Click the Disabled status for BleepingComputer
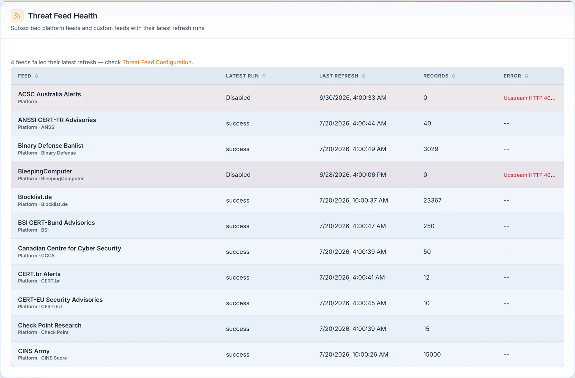The image size is (575, 378). click(238, 175)
